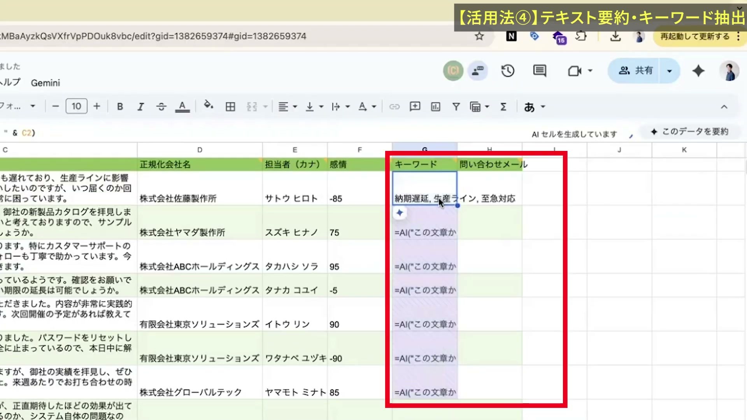
Task: Open the font name dropdown
Action: pyautogui.click(x=18, y=106)
